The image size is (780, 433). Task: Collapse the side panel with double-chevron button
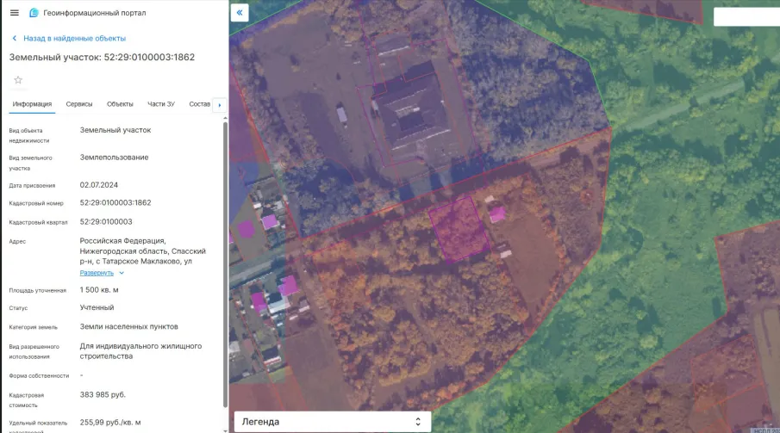(x=240, y=12)
